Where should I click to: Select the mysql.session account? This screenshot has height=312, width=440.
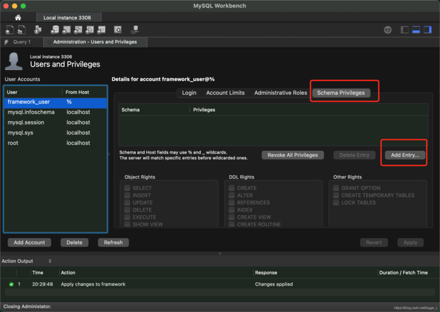56,122
